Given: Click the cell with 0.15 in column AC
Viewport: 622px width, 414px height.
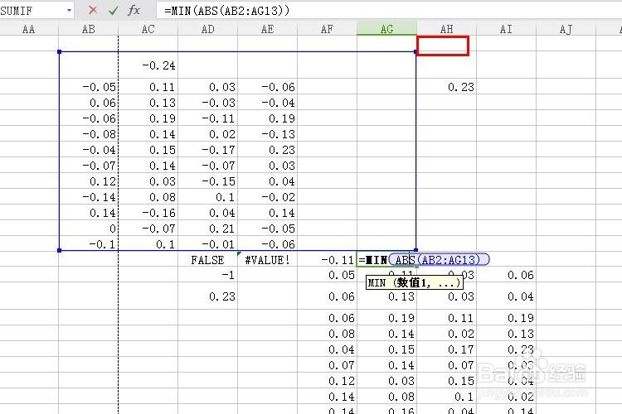Looking at the screenshot, I should pyautogui.click(x=148, y=150).
